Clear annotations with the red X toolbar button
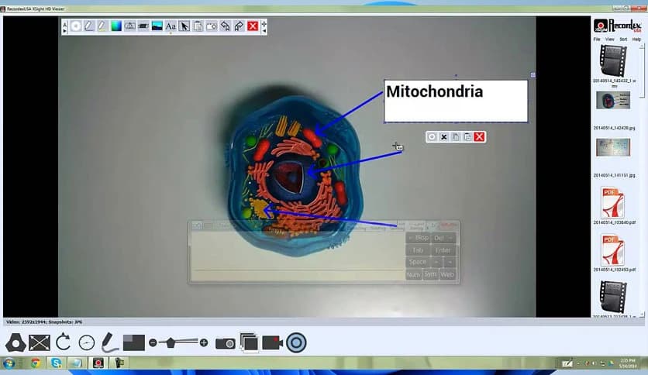Viewport: 648px width, 375px height. (x=253, y=26)
